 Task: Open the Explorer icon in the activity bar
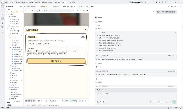(2, 6)
